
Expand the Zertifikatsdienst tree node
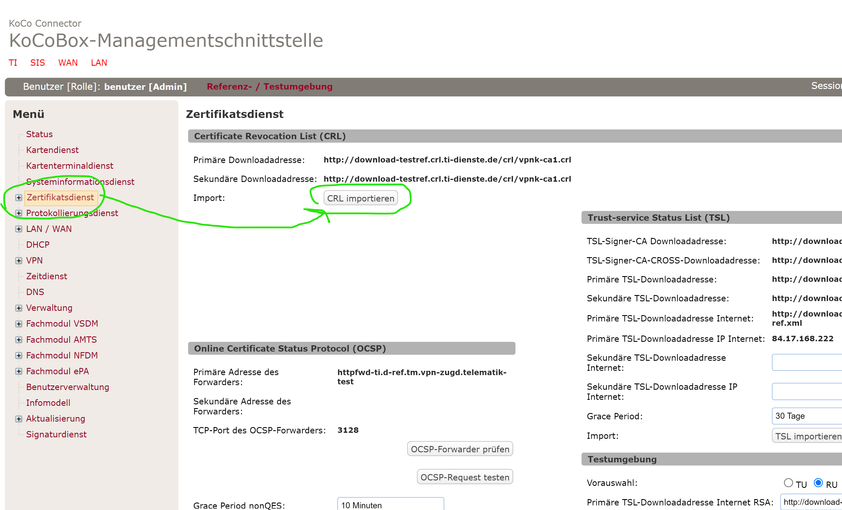tap(19, 198)
